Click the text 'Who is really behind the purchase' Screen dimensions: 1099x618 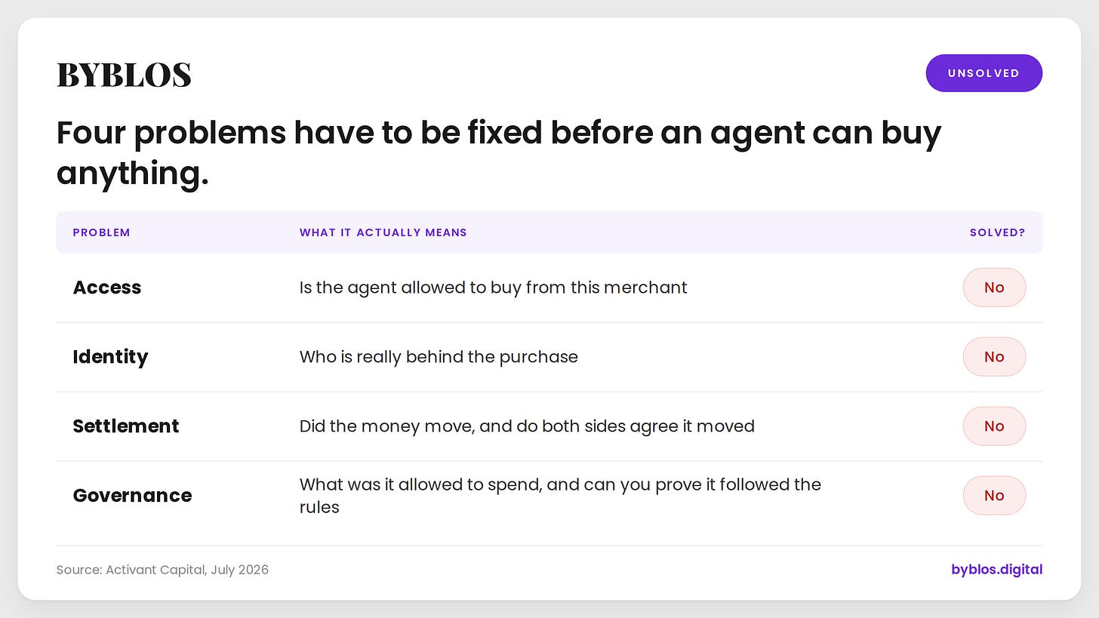tap(439, 357)
